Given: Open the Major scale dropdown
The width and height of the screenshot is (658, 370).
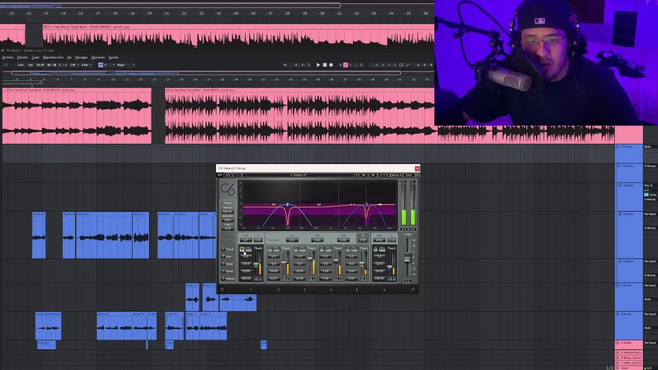Looking at the screenshot, I should [125, 65].
